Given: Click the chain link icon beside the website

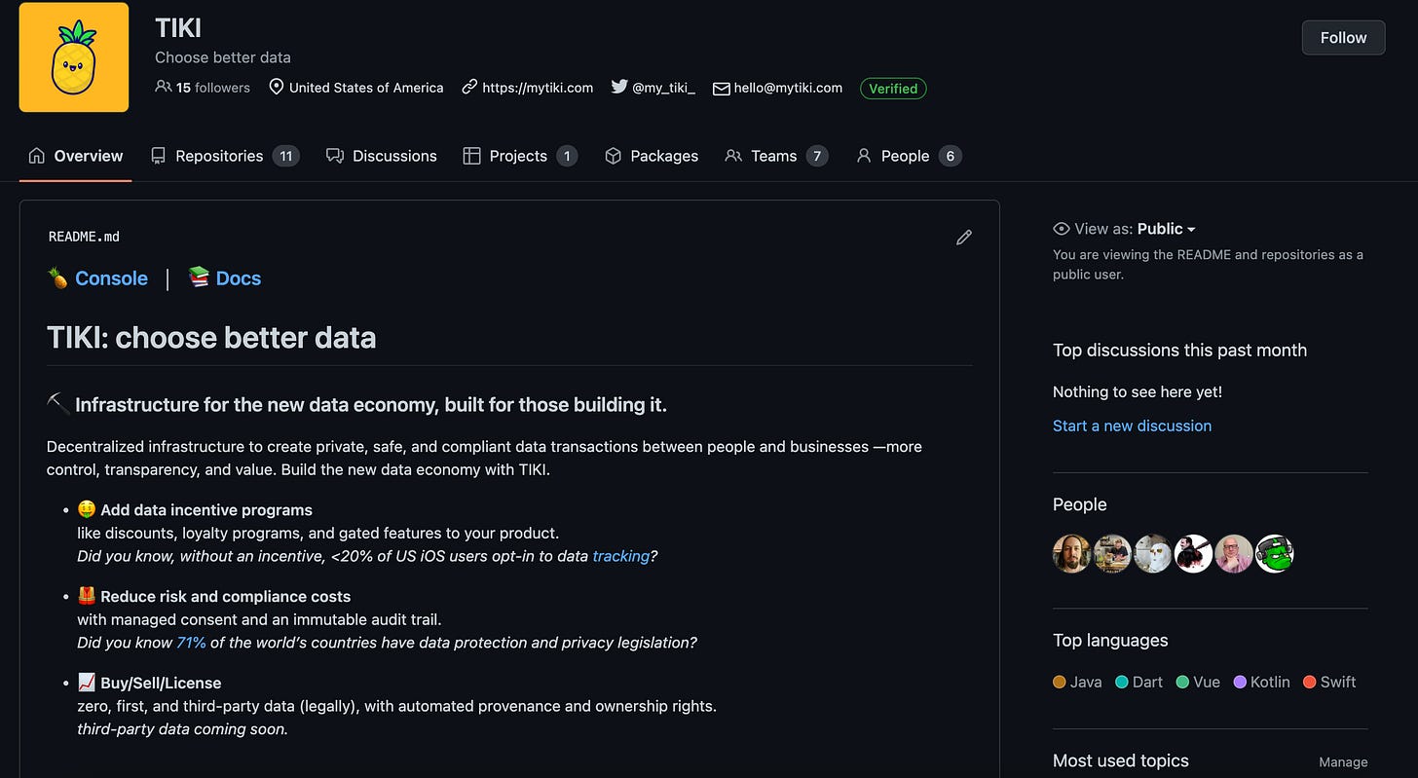Looking at the screenshot, I should pyautogui.click(x=469, y=87).
